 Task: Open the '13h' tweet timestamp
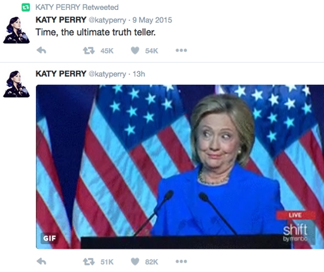(138, 74)
